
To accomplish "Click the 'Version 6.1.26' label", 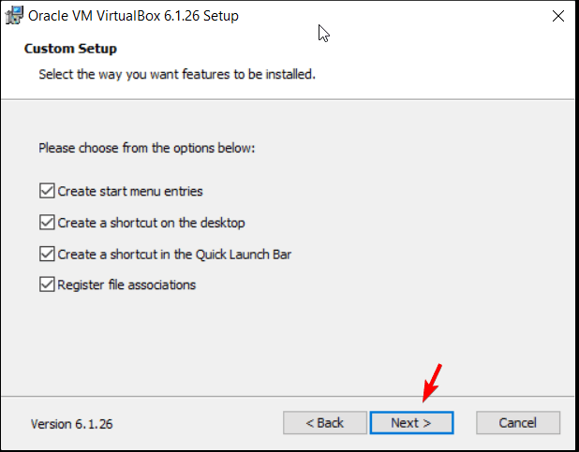I will [71, 424].
